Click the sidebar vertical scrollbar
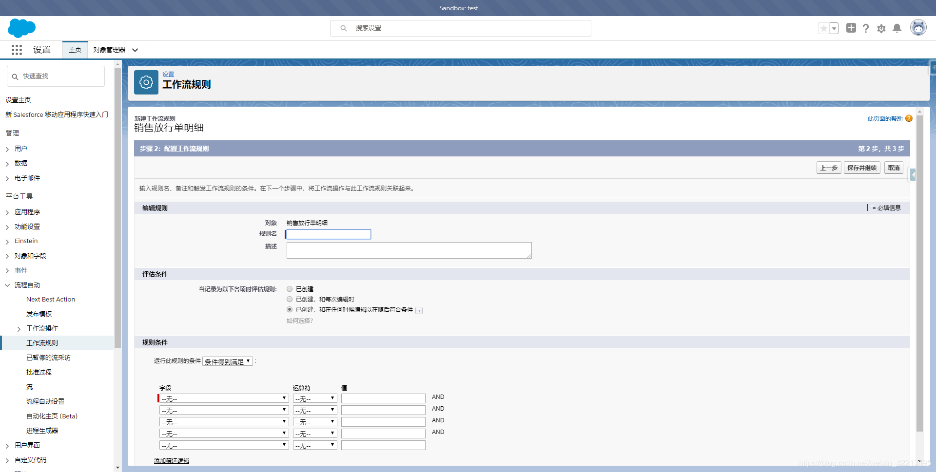The height and width of the screenshot is (472, 936). pyautogui.click(x=117, y=208)
